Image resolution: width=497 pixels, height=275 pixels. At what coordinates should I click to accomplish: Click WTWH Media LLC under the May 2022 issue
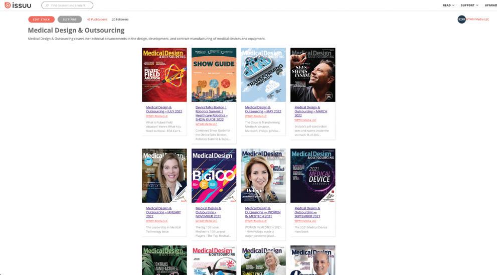coord(255,116)
